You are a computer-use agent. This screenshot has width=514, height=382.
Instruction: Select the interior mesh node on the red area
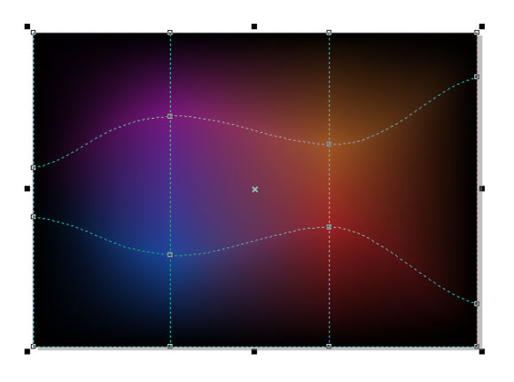click(x=329, y=227)
